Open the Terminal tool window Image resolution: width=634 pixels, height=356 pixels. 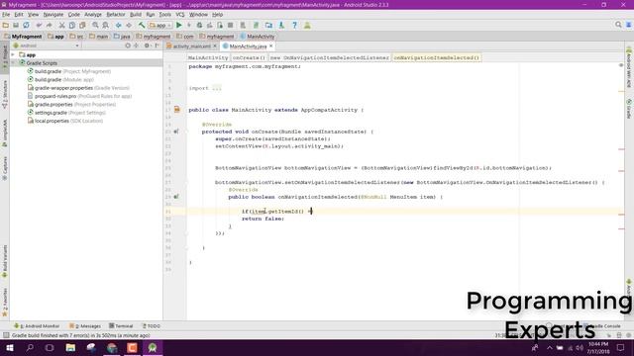pos(121,326)
